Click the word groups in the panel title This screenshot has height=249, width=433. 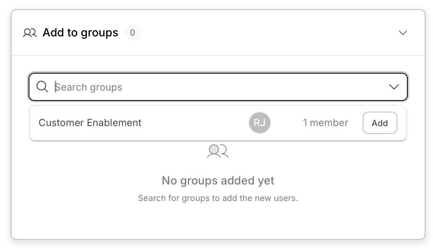pyautogui.click(x=100, y=33)
